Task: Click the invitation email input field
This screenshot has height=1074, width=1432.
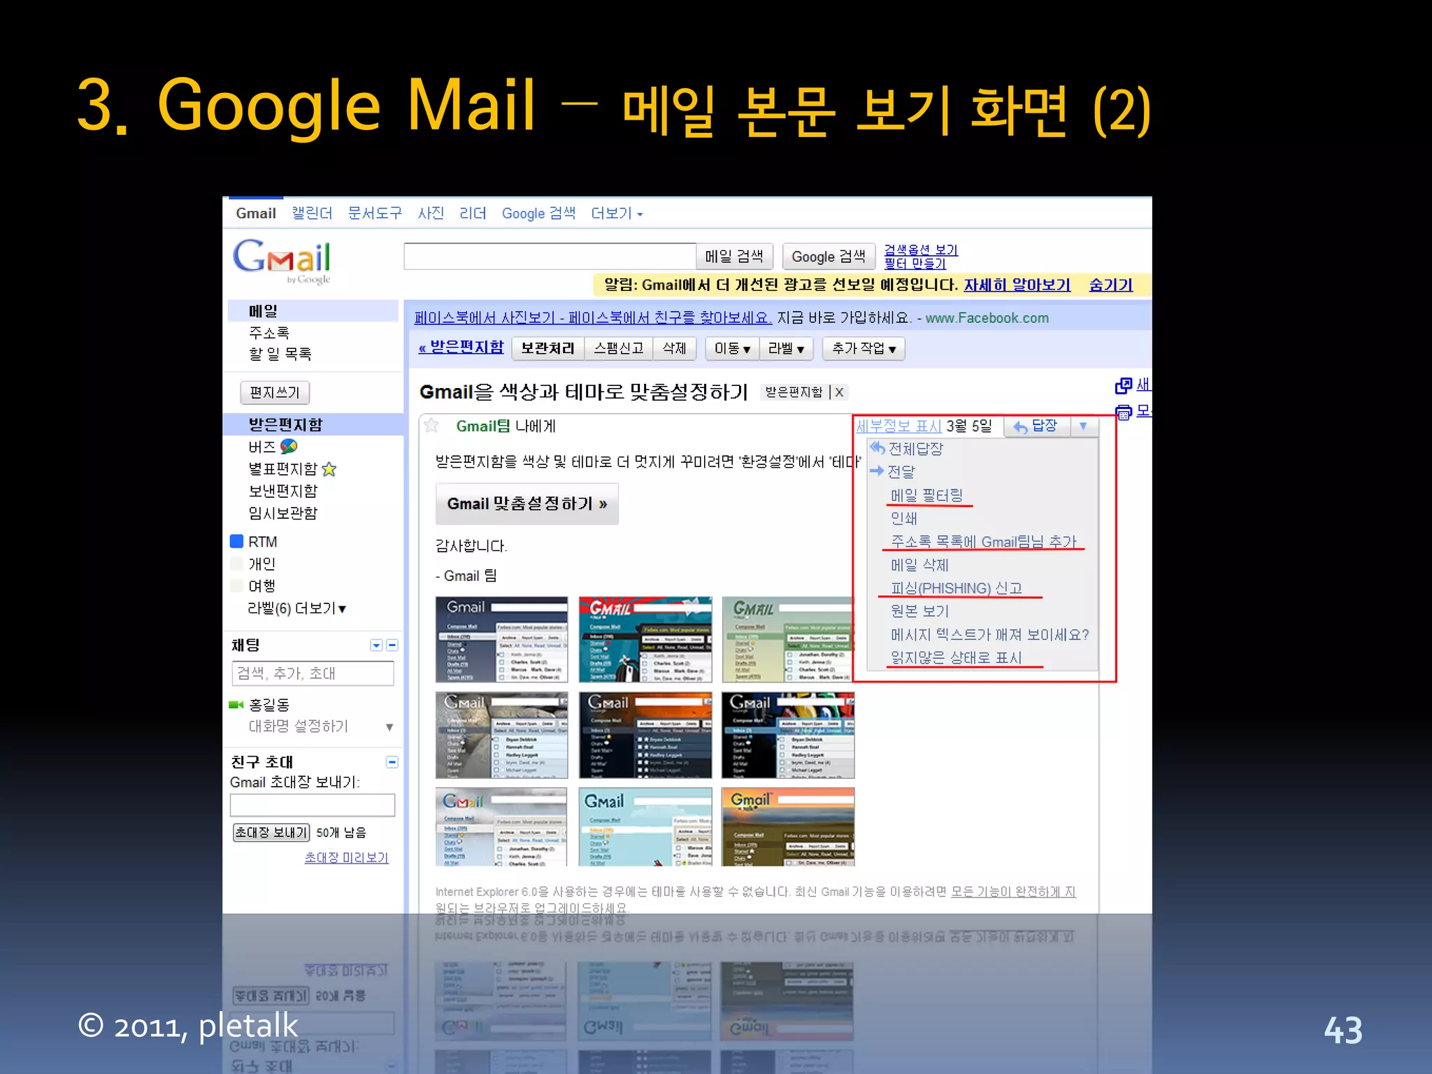Action: [x=313, y=805]
